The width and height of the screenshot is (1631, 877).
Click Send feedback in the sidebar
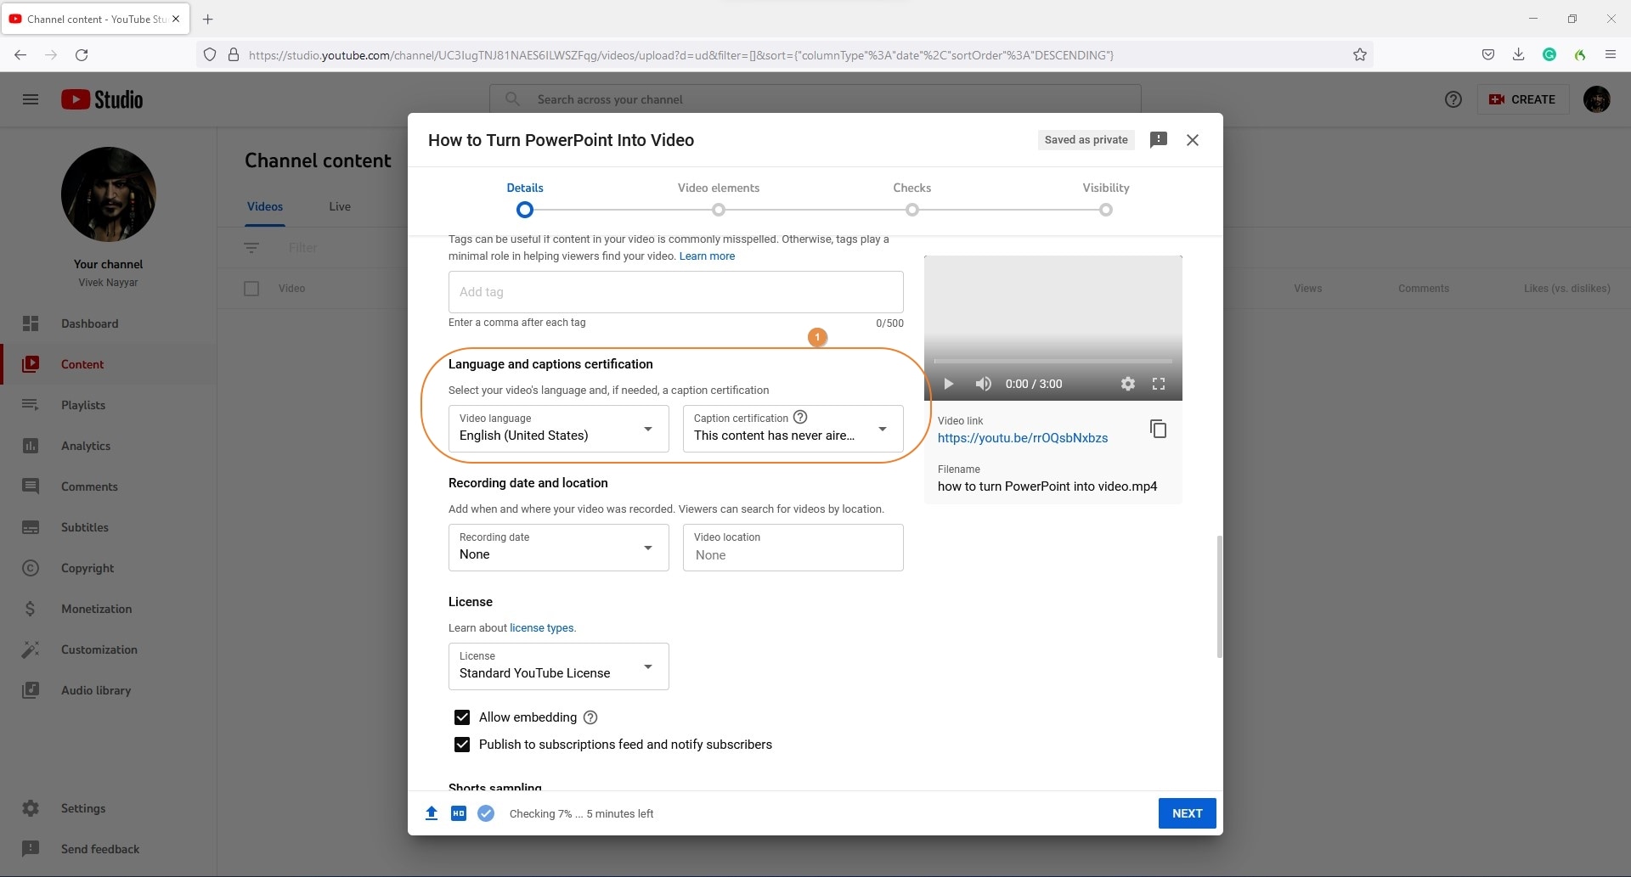pyautogui.click(x=109, y=849)
